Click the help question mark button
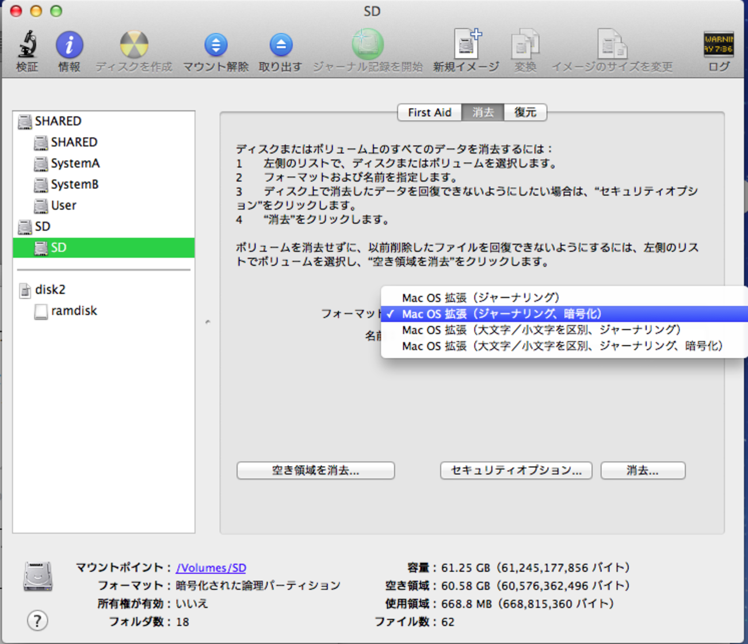The height and width of the screenshot is (644, 748). click(37, 621)
